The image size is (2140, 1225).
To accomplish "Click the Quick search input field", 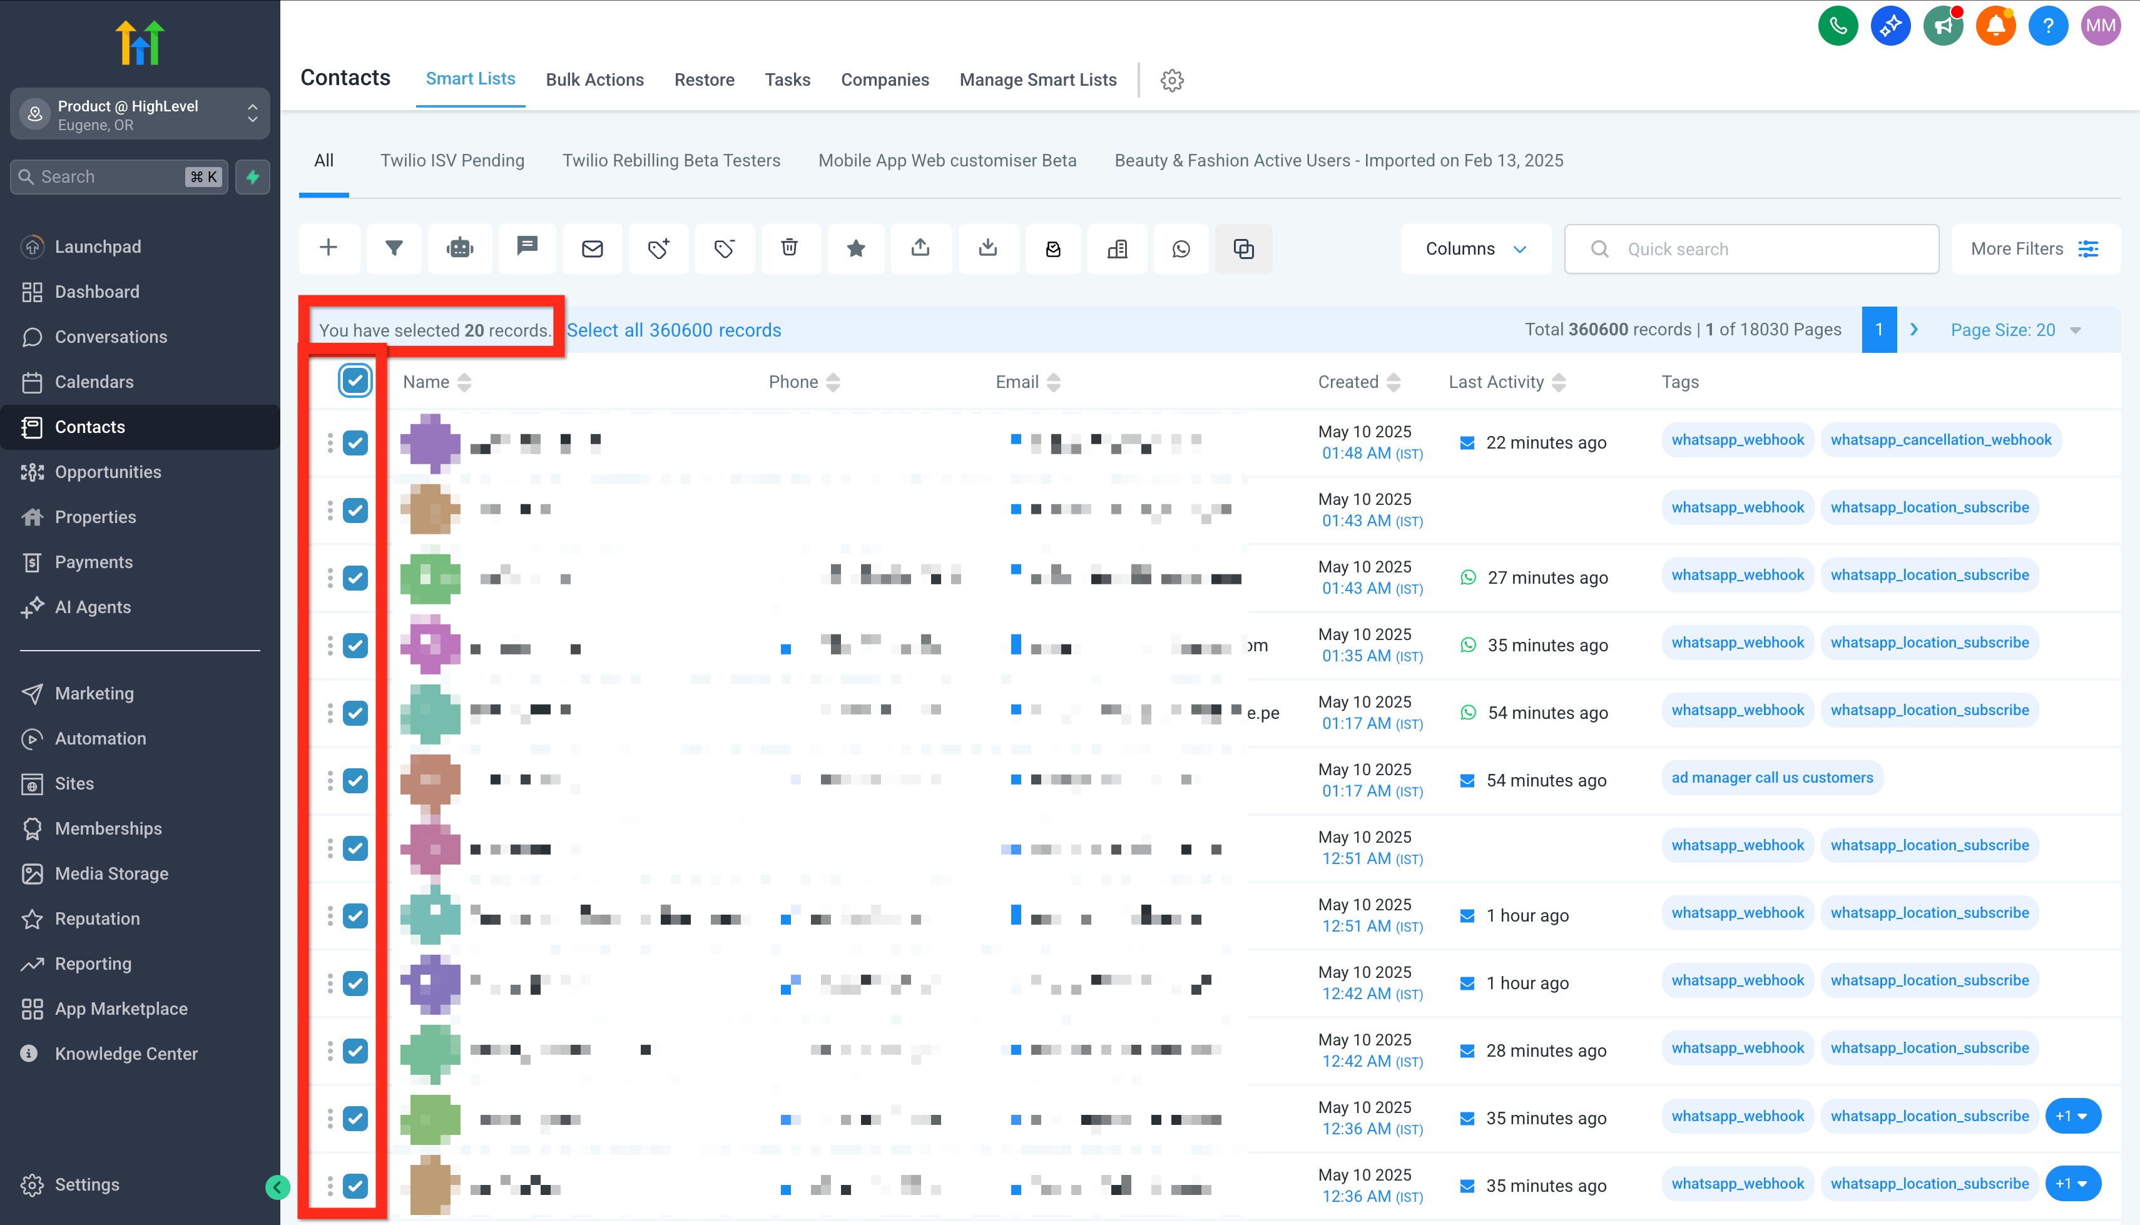I will pyautogui.click(x=1766, y=249).
